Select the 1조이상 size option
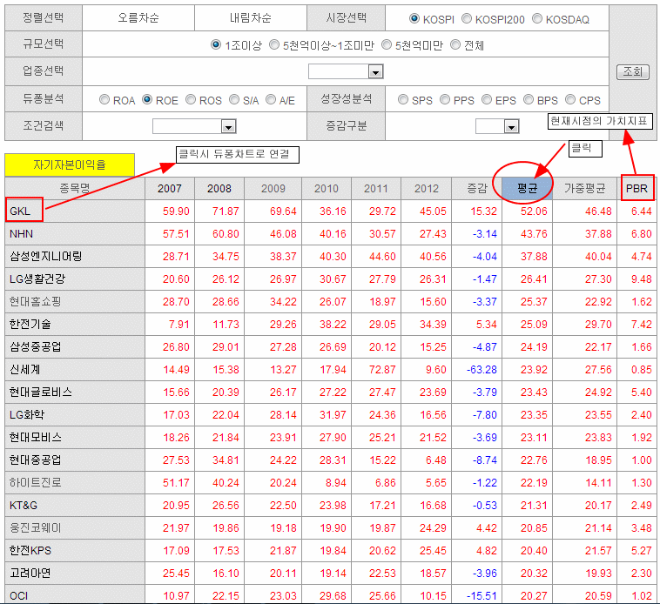The width and height of the screenshot is (660, 604). 216,44
